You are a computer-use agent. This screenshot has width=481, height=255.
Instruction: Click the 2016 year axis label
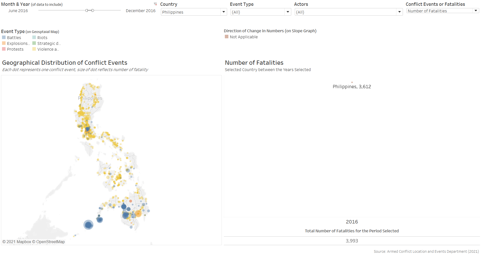click(352, 222)
